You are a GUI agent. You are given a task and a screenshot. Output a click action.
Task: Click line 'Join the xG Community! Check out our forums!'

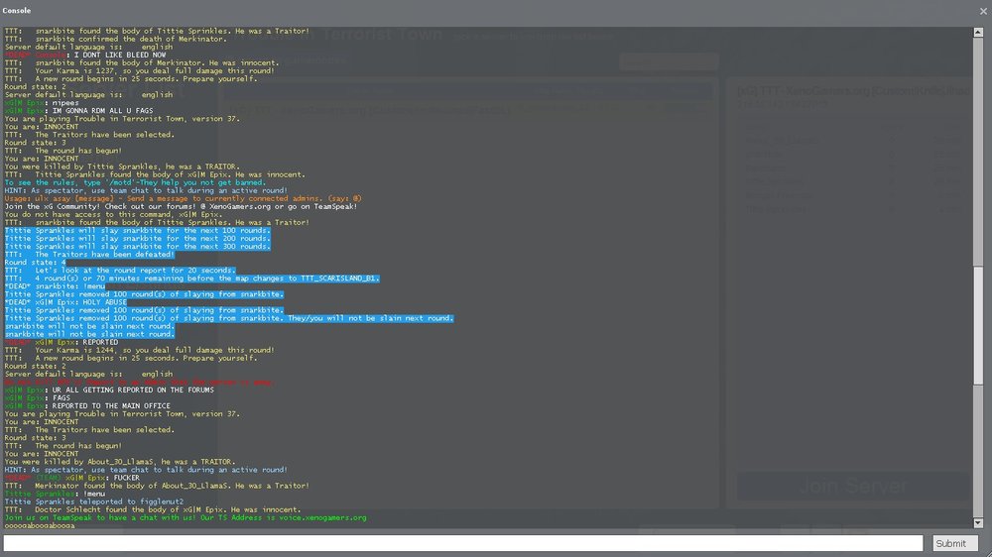pos(181,207)
